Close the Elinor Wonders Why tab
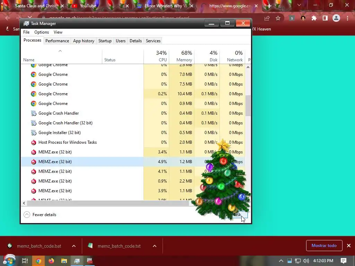The width and height of the screenshot is (355, 266). click(192, 6)
